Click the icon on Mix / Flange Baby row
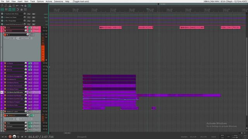This screenshot has width=248, height=139. pos(2,20)
